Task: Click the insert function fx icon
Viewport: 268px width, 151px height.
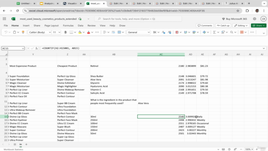Action: point(36,49)
